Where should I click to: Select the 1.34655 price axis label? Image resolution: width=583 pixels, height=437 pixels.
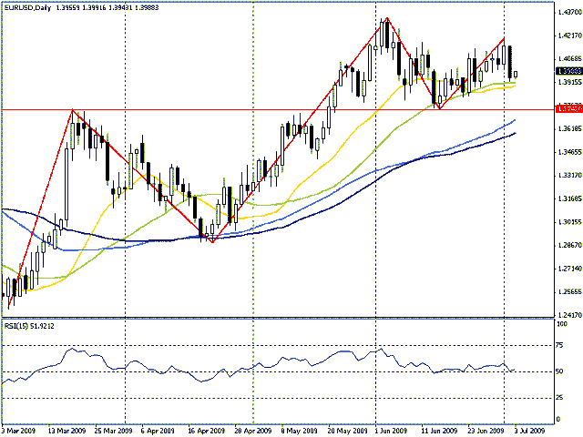point(568,152)
